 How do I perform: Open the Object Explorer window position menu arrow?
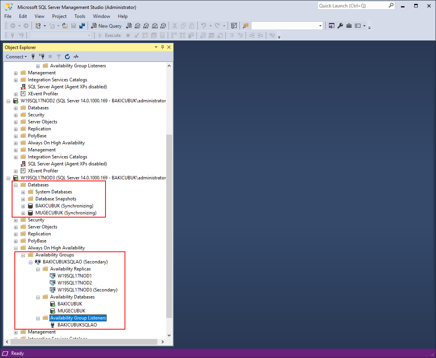(x=156, y=47)
